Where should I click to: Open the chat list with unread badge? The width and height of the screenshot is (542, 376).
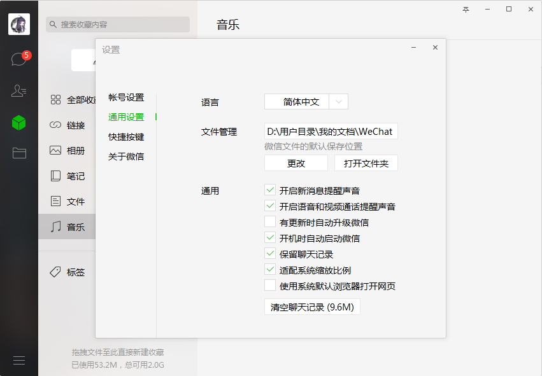18,57
